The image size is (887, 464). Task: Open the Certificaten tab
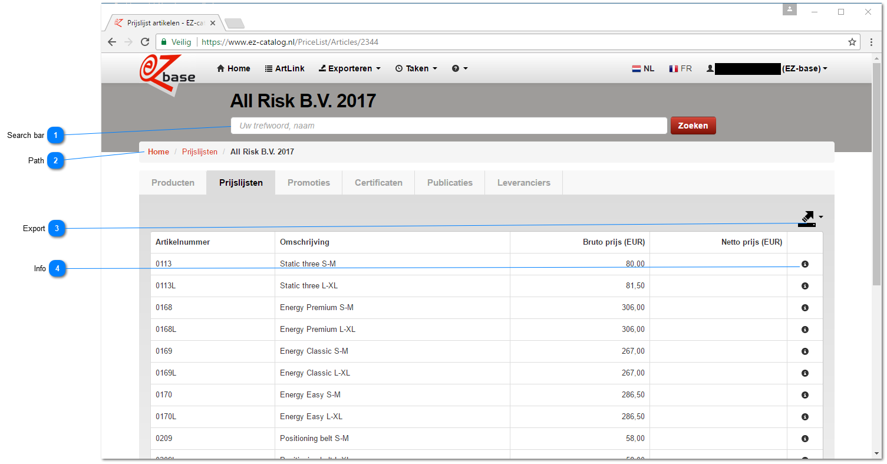point(378,183)
